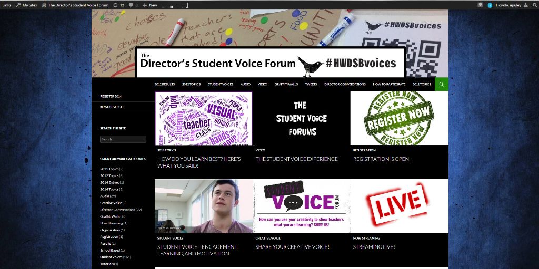Click the Audio category link
This screenshot has height=269, width=539.
point(105,196)
